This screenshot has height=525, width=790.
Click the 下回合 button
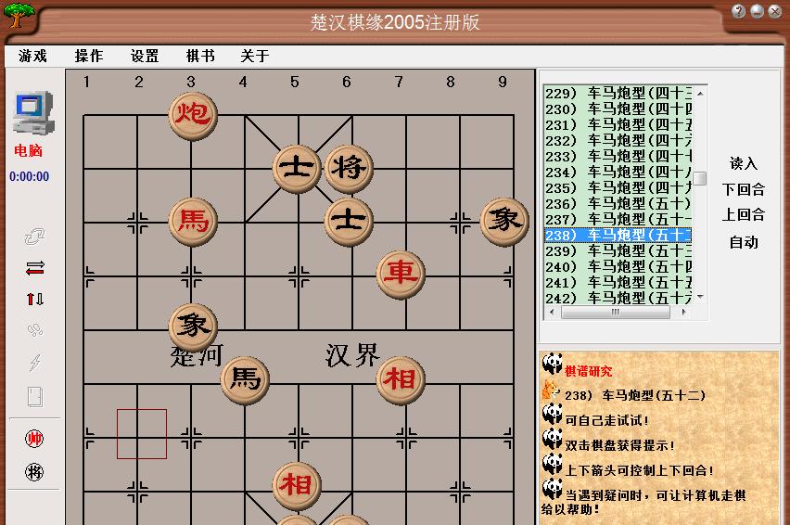744,189
